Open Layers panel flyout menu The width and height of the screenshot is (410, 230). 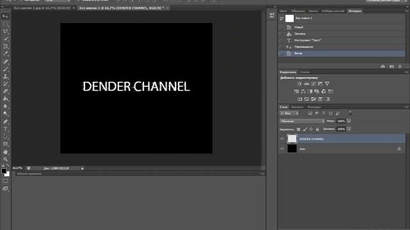click(406, 107)
